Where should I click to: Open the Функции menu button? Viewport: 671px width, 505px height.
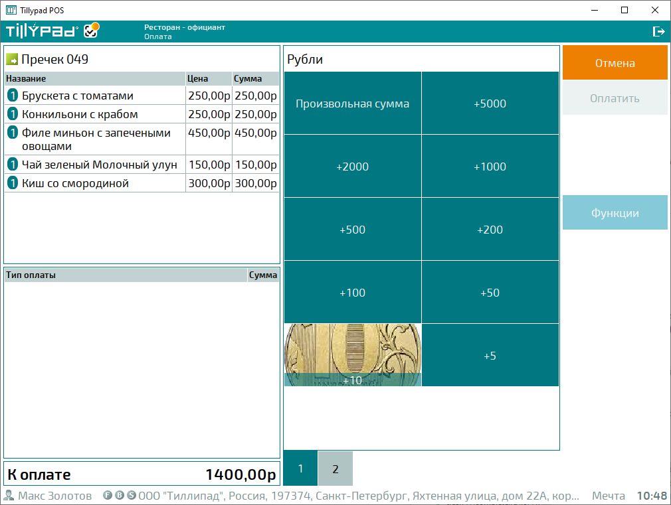tap(615, 213)
